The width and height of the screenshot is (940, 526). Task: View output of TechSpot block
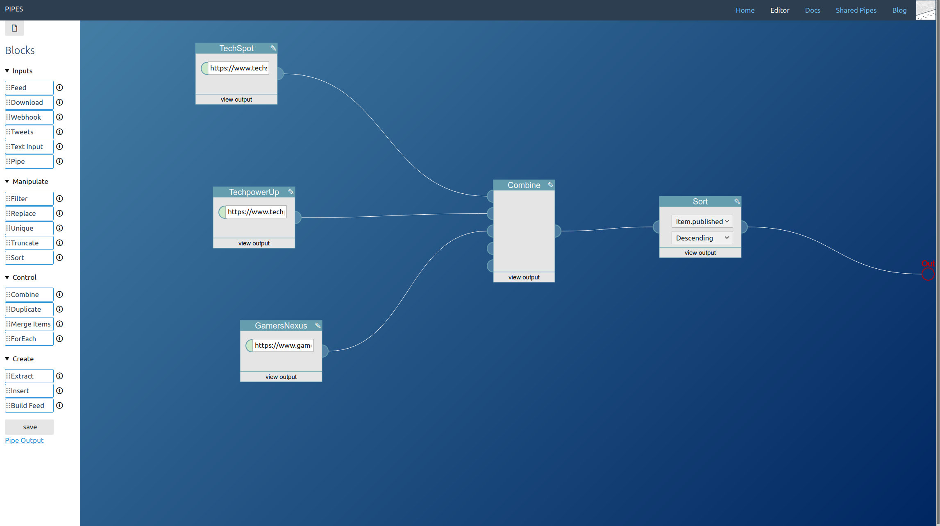pyautogui.click(x=236, y=100)
